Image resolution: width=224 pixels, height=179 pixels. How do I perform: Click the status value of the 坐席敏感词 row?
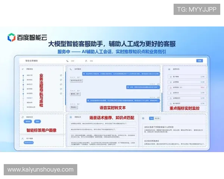pyautogui.click(x=203, y=98)
